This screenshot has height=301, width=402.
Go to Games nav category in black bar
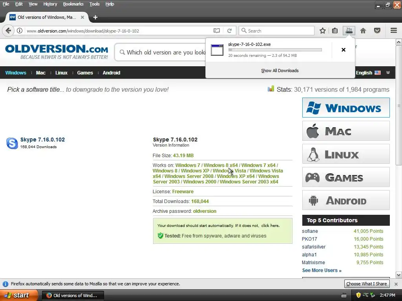[85, 73]
